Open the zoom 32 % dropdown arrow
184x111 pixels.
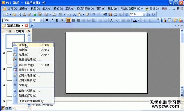(x=144, y=14)
